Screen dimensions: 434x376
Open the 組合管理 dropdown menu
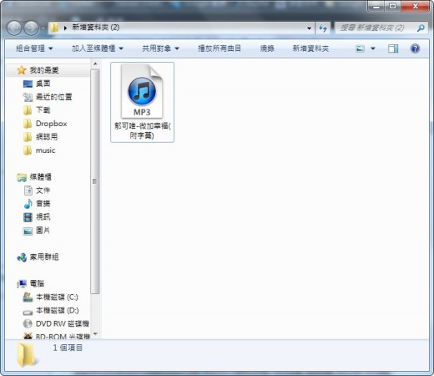tap(34, 48)
